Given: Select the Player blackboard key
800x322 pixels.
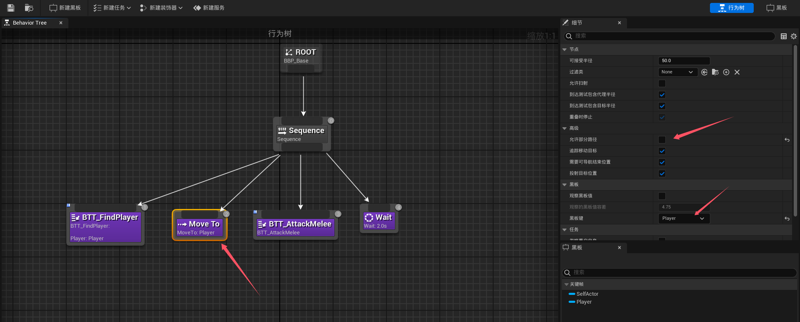Looking at the screenshot, I should (x=584, y=302).
